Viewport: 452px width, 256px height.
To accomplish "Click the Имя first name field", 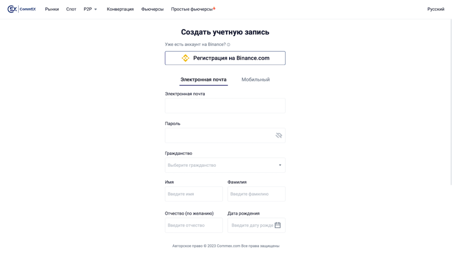I will [194, 194].
